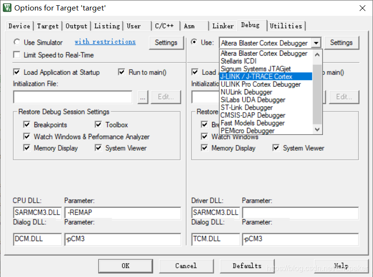Click the hardware-side -pCM3 parameter field
This screenshot has width=373, height=277.
pyautogui.click(x=300, y=239)
